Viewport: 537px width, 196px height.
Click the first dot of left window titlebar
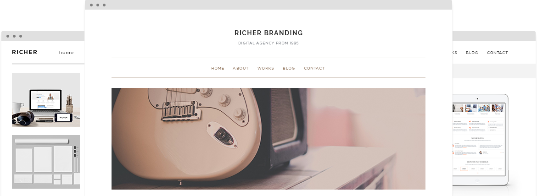(x=8, y=36)
